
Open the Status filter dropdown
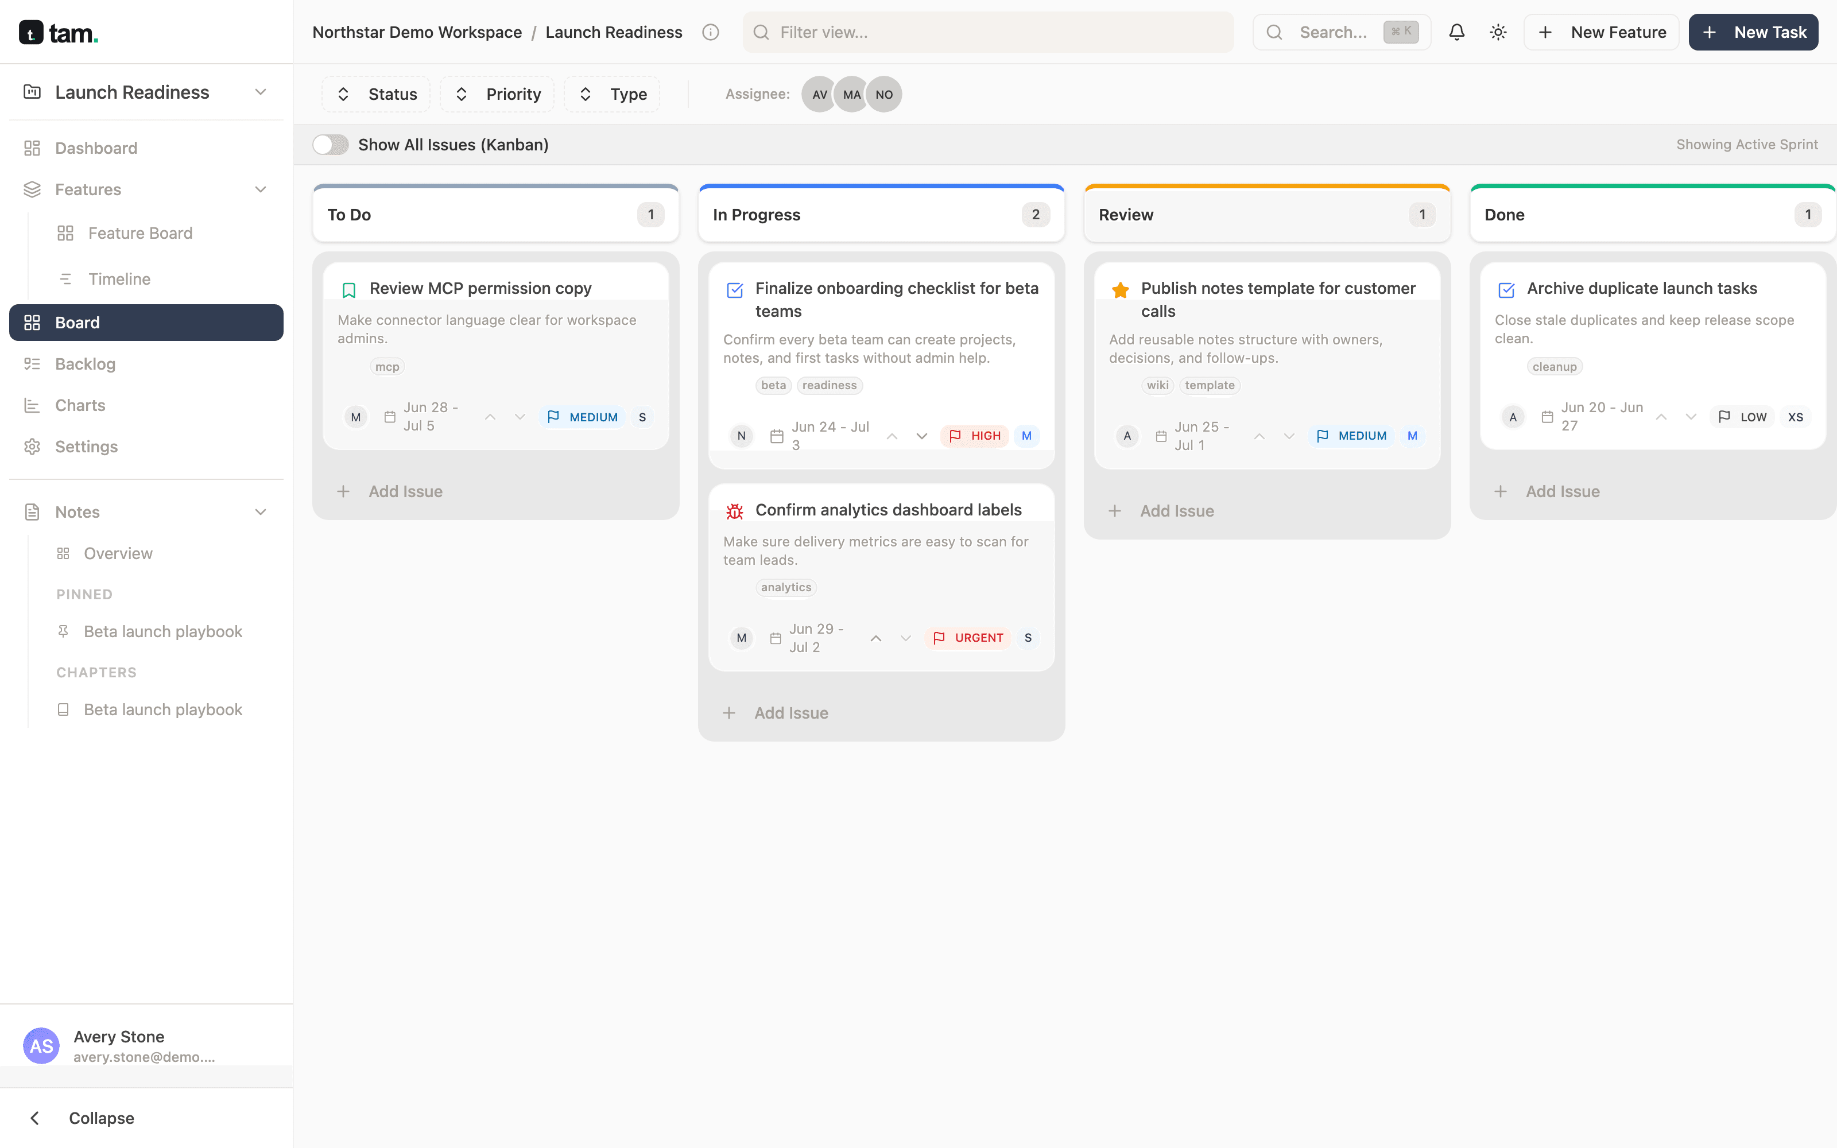(376, 94)
